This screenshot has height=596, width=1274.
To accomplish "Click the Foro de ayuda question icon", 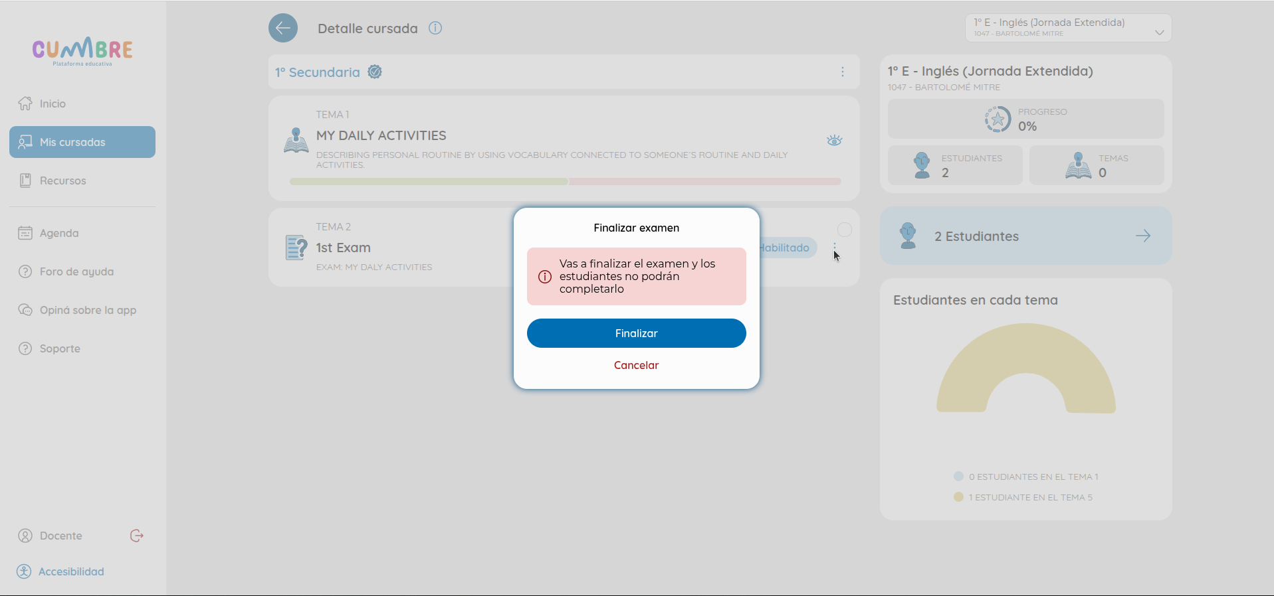I will click(x=25, y=271).
